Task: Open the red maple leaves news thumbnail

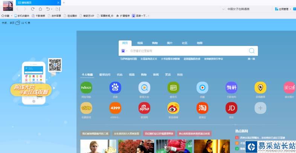Action: point(136,146)
